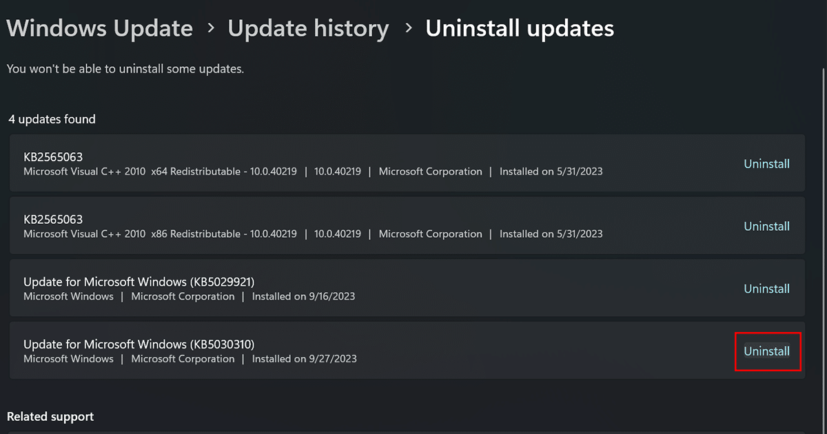Open Update history breadcrumb link
Screen dimensions: 827x434
tap(308, 28)
